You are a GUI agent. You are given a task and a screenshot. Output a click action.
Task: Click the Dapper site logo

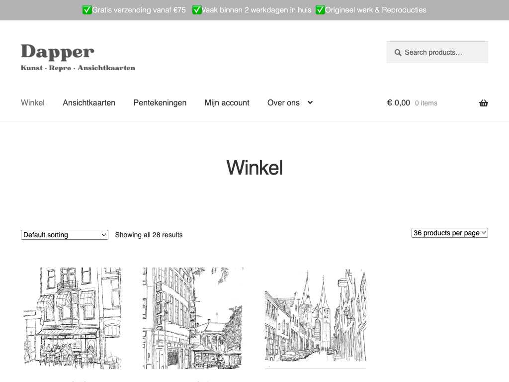click(58, 52)
